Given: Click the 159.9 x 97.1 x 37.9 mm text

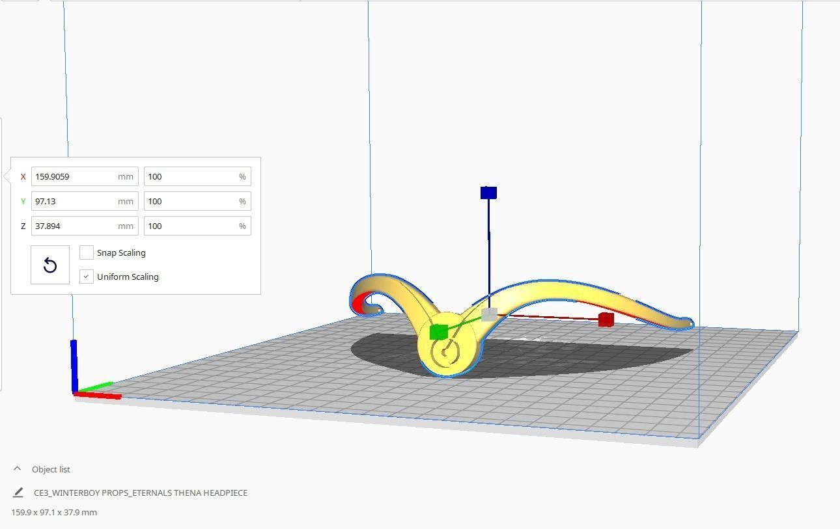Looking at the screenshot, I should tap(54, 512).
